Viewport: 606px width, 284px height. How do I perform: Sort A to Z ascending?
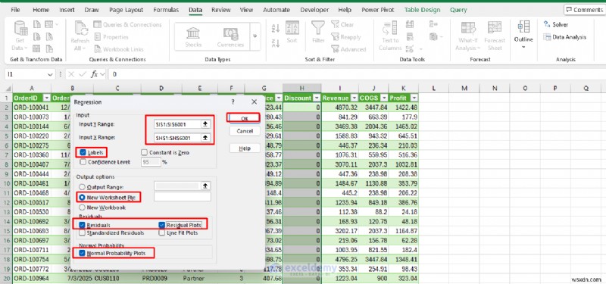[276, 28]
